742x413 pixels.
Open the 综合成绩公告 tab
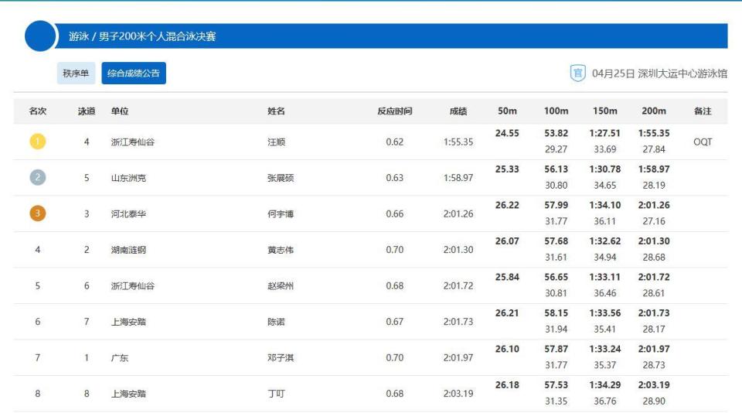(134, 73)
